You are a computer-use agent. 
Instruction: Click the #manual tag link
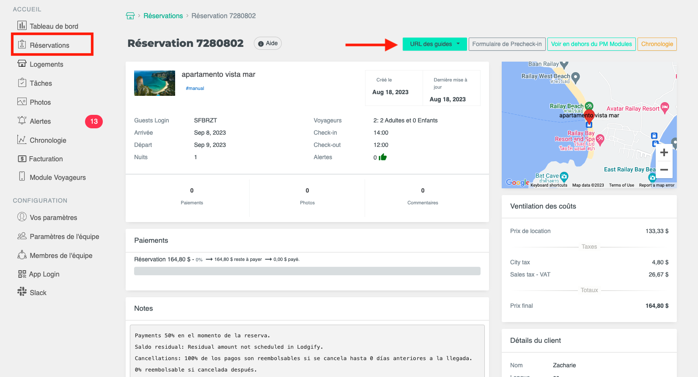[195, 88]
